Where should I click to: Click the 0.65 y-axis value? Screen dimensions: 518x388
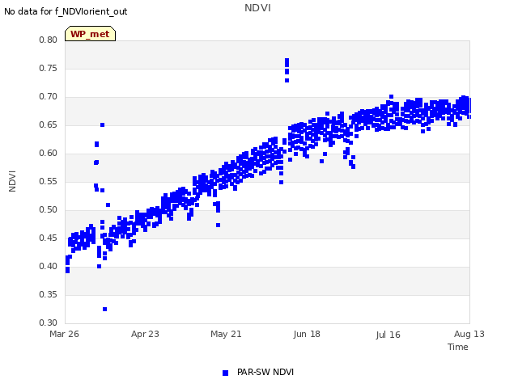click(49, 125)
